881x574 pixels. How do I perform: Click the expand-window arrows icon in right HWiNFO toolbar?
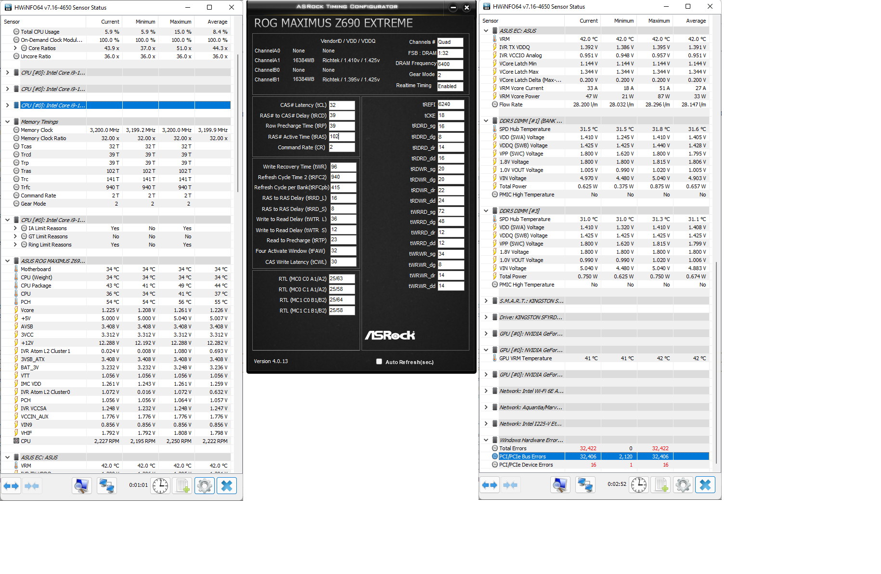coord(490,485)
